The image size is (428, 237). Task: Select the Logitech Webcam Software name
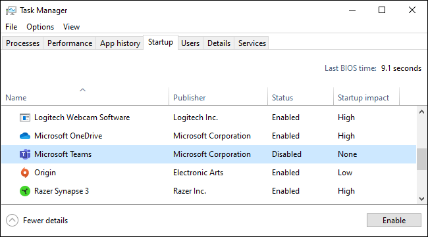pos(82,118)
